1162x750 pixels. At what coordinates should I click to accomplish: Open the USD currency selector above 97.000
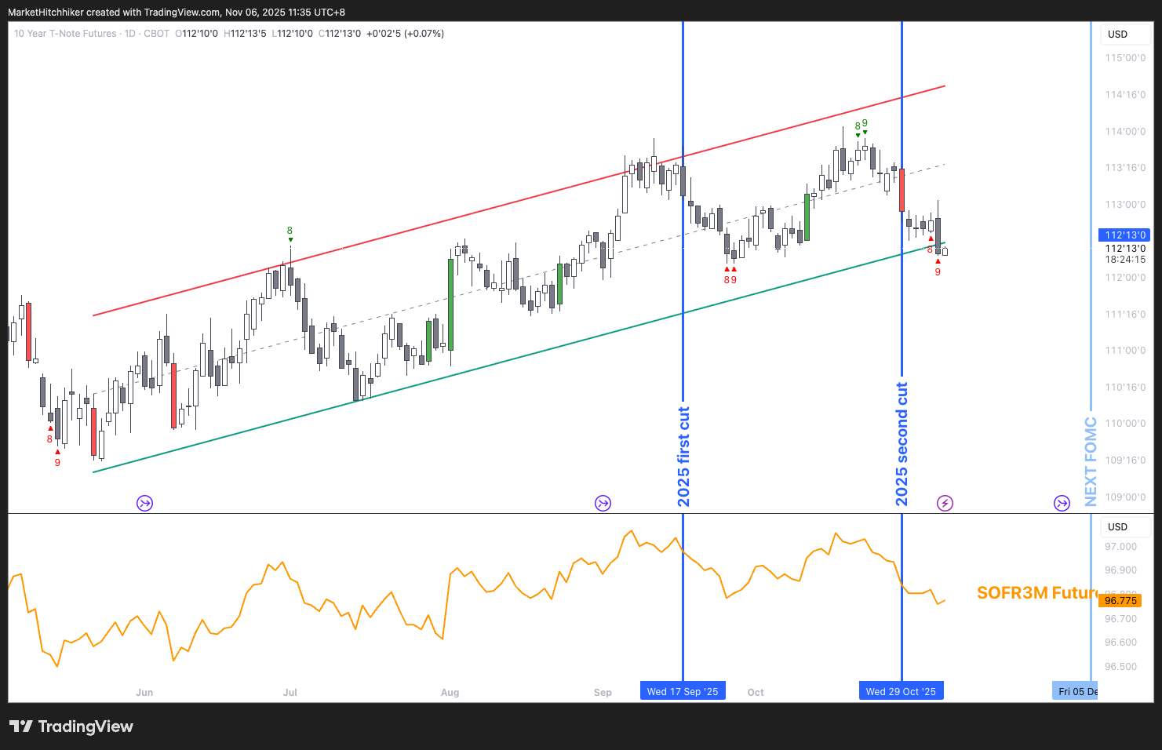1126,526
